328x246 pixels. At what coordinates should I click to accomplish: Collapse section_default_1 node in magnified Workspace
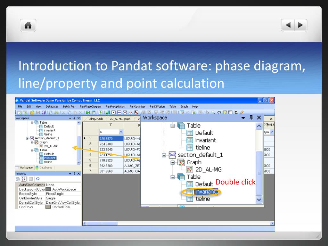point(164,155)
